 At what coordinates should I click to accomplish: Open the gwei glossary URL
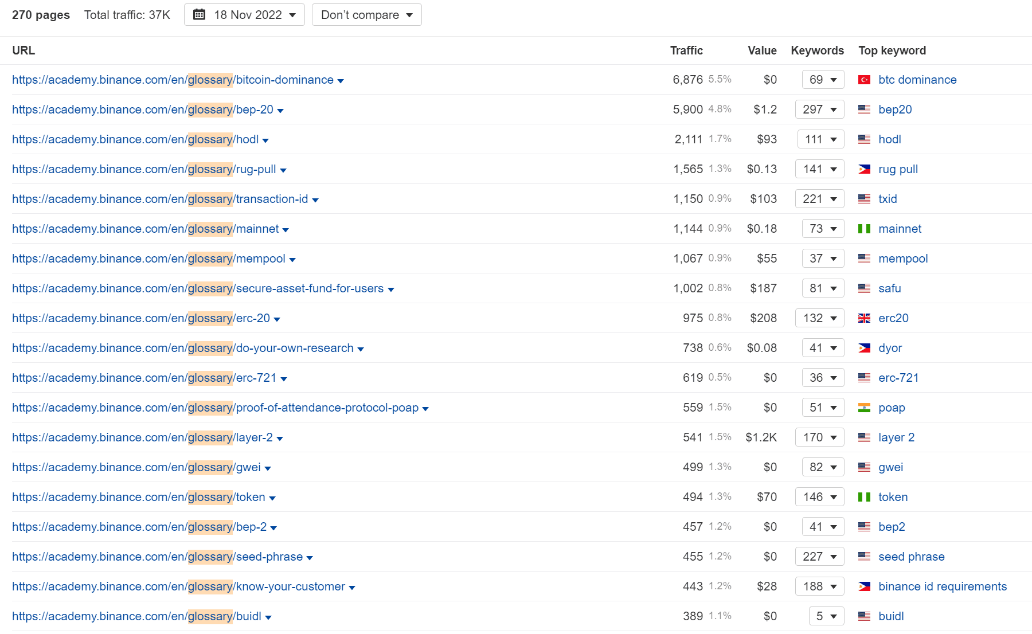coord(136,467)
